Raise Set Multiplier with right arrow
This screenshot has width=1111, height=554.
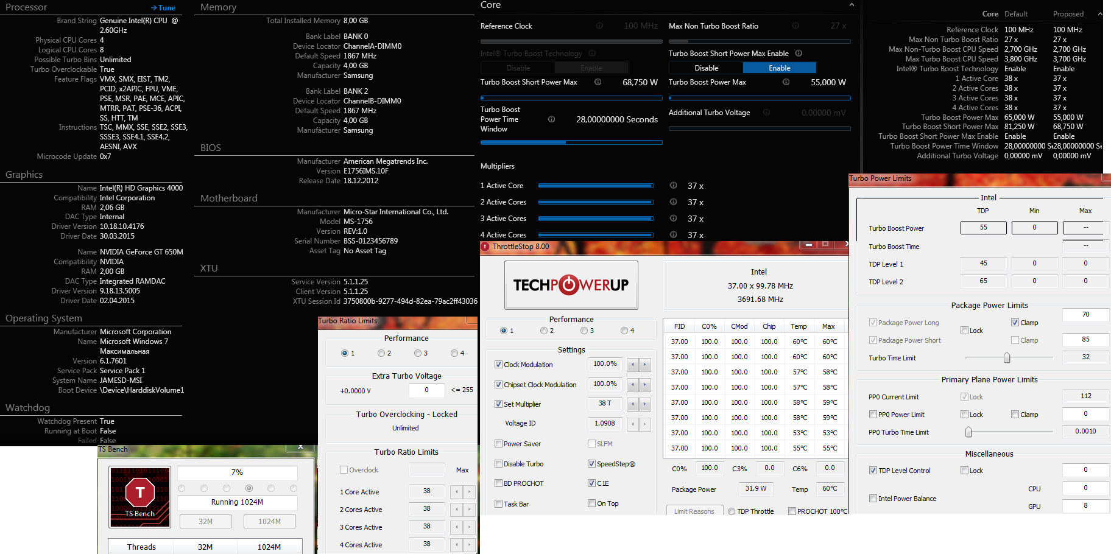click(645, 404)
